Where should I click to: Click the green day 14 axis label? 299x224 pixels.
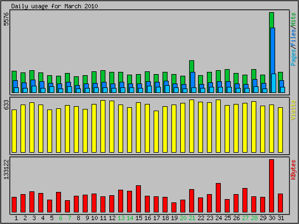point(130,218)
